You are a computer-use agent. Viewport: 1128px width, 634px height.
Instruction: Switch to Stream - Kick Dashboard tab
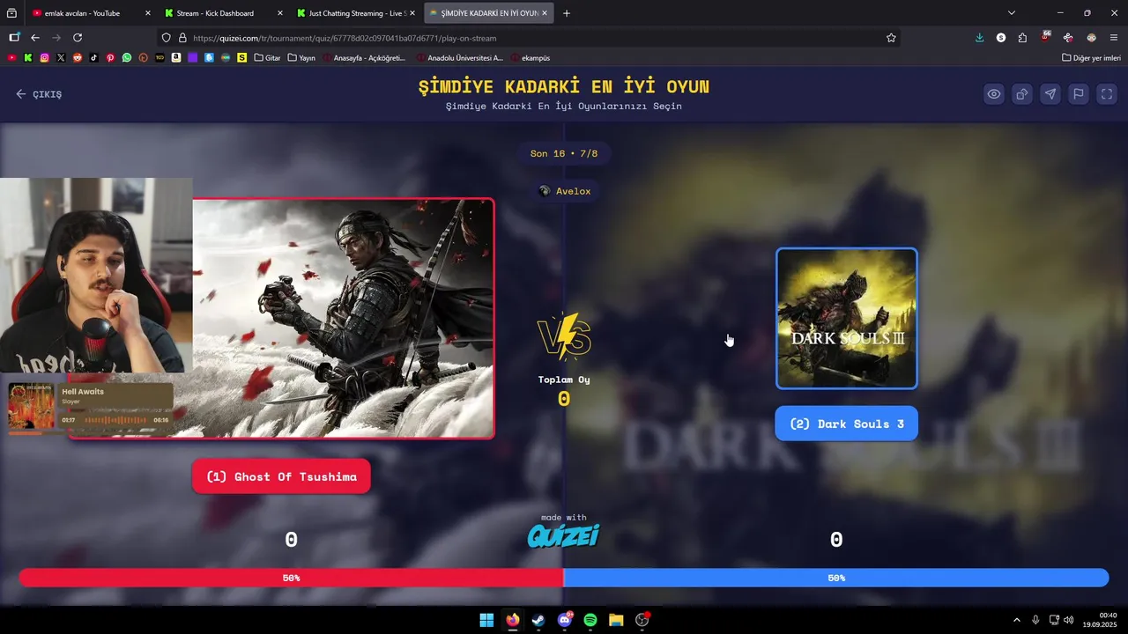click(215, 13)
